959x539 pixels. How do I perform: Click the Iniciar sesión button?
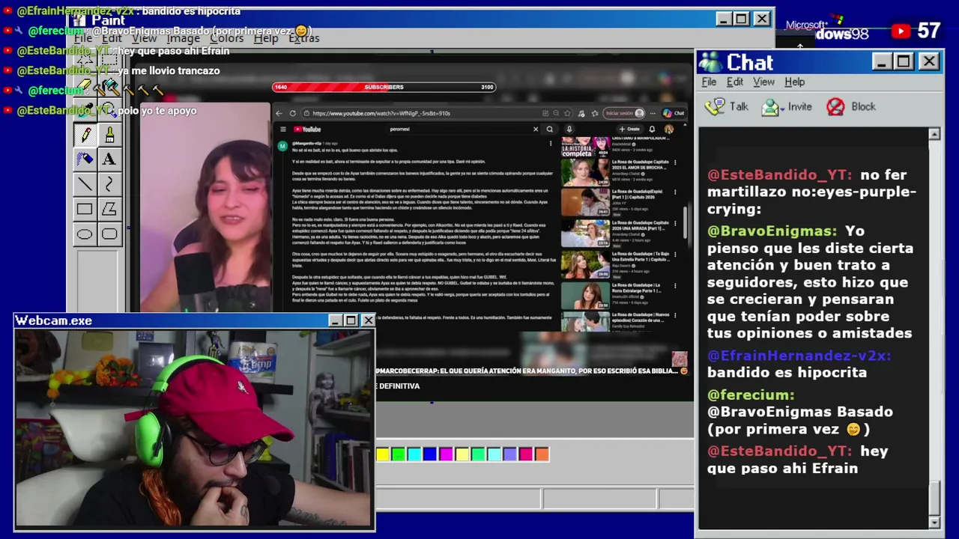(625, 113)
